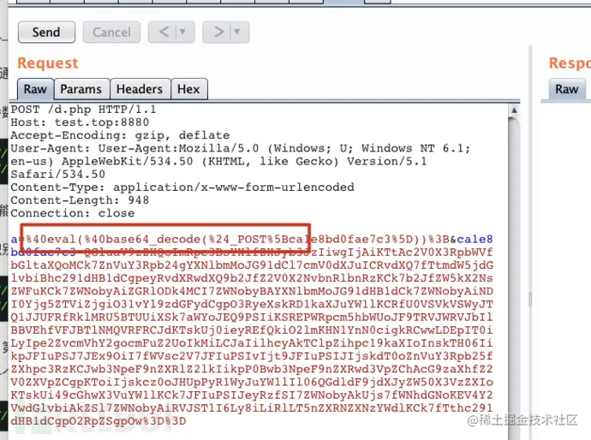This screenshot has width=591, height=440.
Task: Open the Hex tab
Action: [188, 89]
